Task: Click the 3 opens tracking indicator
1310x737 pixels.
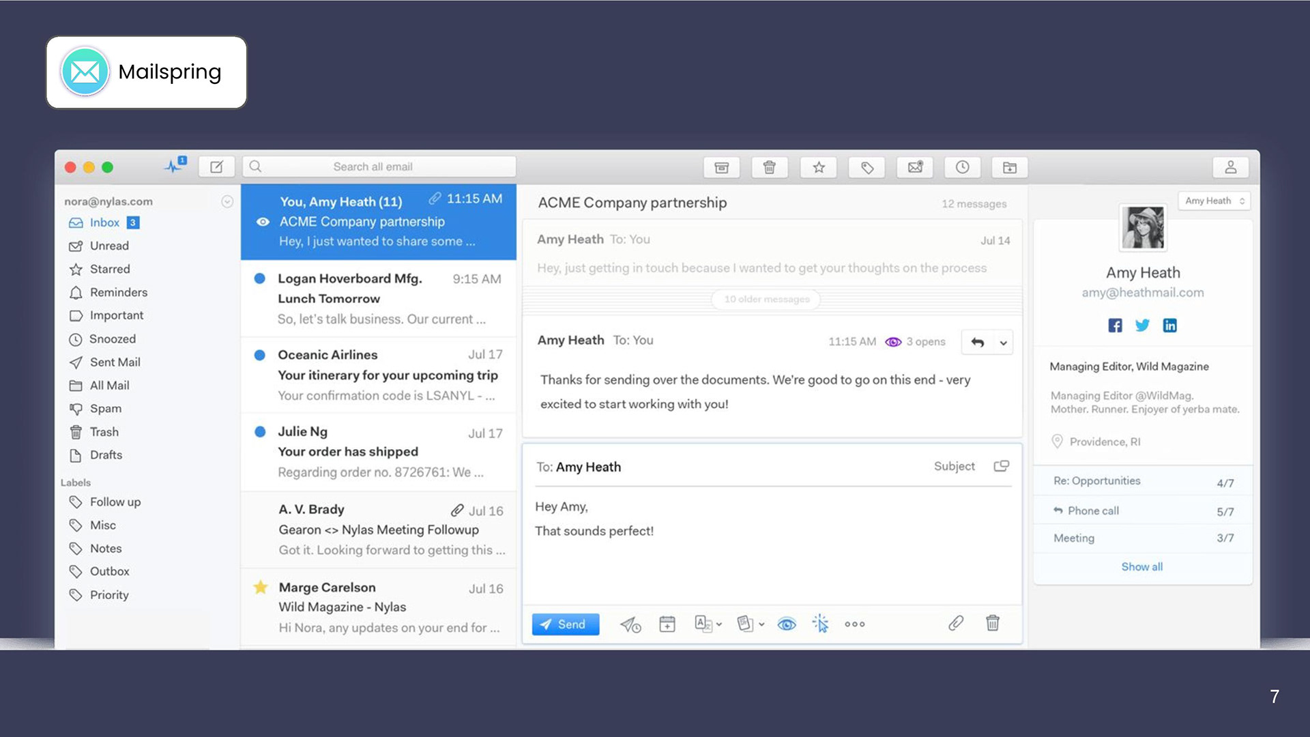Action: click(915, 341)
